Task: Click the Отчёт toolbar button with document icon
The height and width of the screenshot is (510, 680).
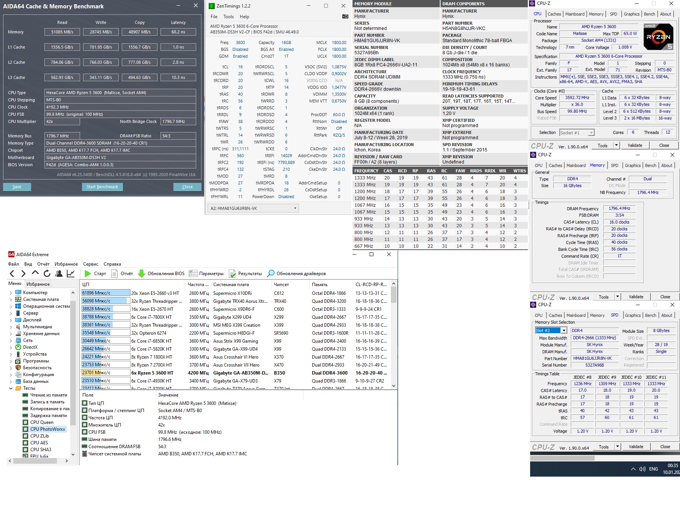Action: tap(122, 274)
